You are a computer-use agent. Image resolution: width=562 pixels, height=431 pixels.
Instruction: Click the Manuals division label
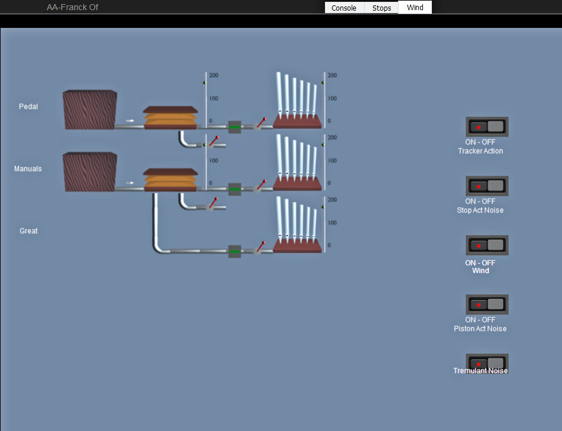pyautogui.click(x=29, y=169)
